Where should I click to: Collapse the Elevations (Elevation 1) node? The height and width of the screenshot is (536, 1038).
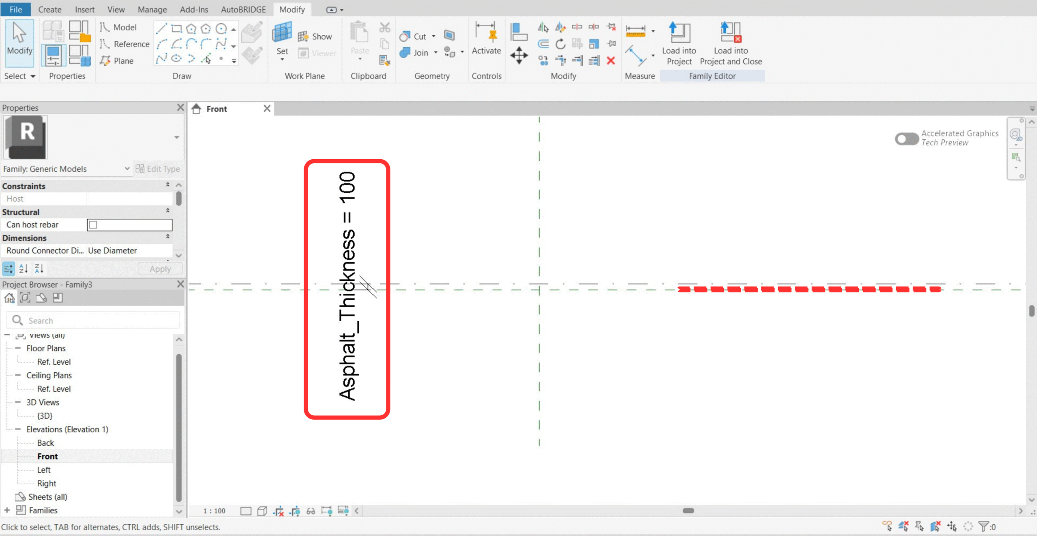pyautogui.click(x=18, y=429)
